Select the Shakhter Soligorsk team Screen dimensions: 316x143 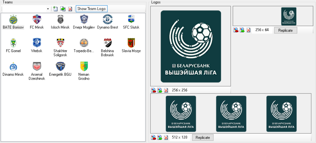[x=60, y=47]
